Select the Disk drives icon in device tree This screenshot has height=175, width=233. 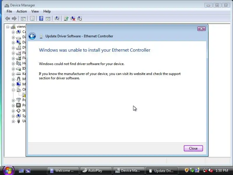pos(19,37)
